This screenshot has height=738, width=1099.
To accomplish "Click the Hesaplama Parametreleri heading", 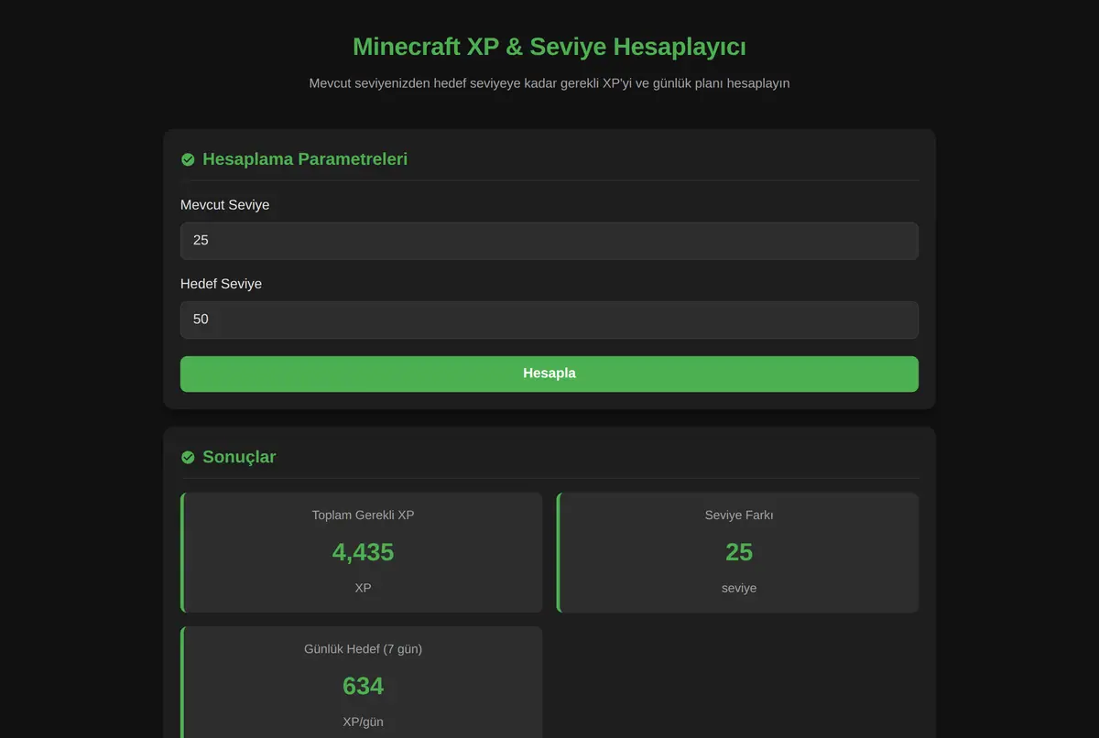I will pyautogui.click(x=305, y=159).
